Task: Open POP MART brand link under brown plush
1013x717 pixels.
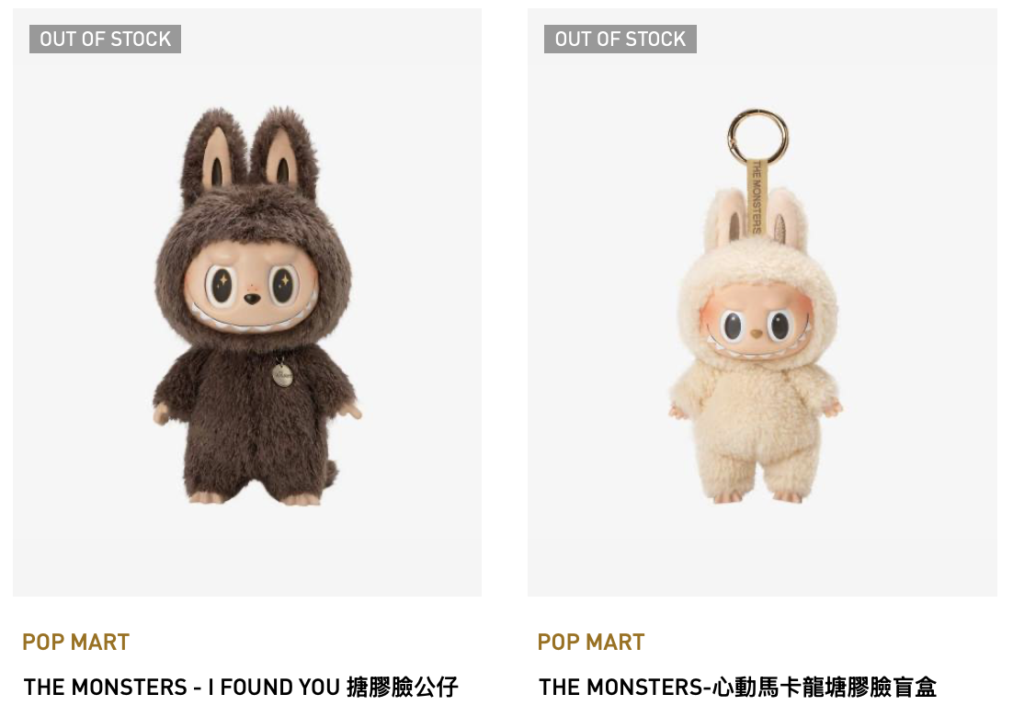Action: click(x=76, y=642)
